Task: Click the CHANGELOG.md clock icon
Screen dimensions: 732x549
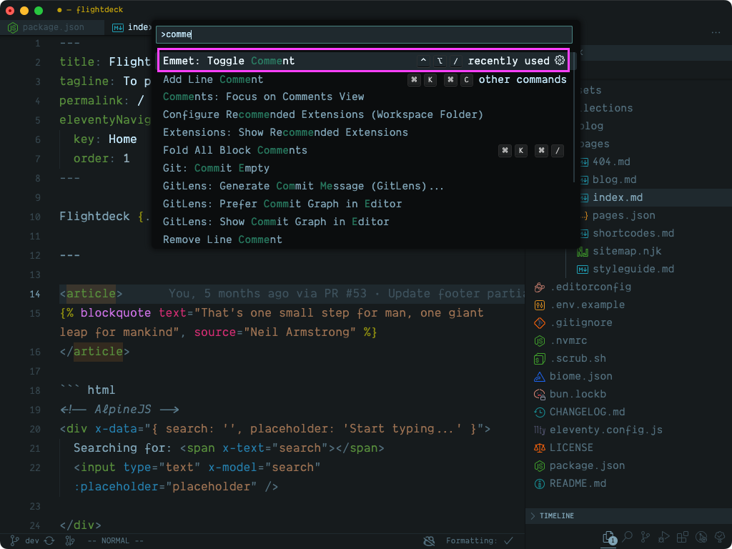Action: [x=539, y=412]
